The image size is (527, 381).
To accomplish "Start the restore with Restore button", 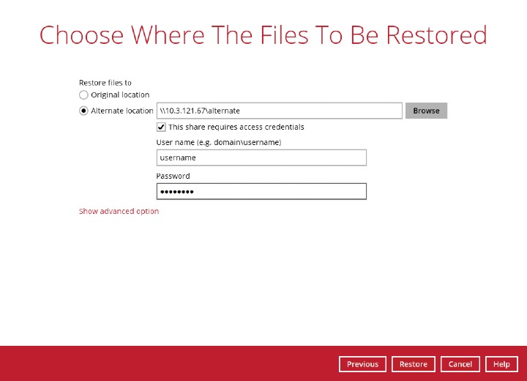I will tap(414, 364).
